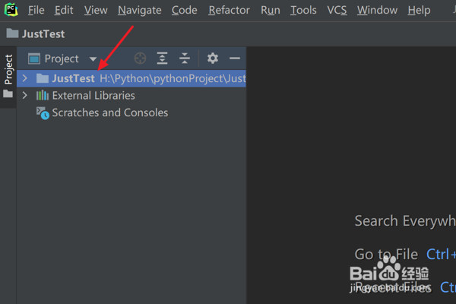Hide the Project panel with minus icon

pyautogui.click(x=234, y=59)
